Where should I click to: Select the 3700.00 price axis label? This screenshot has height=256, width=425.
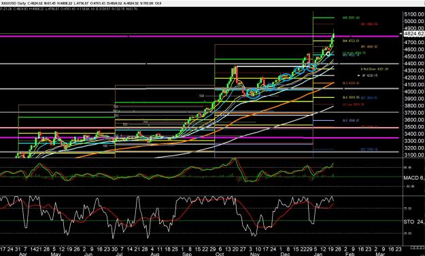click(x=413, y=113)
